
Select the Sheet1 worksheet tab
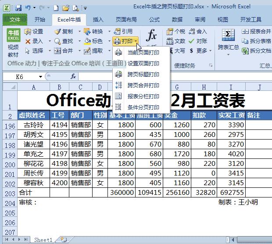(43, 240)
